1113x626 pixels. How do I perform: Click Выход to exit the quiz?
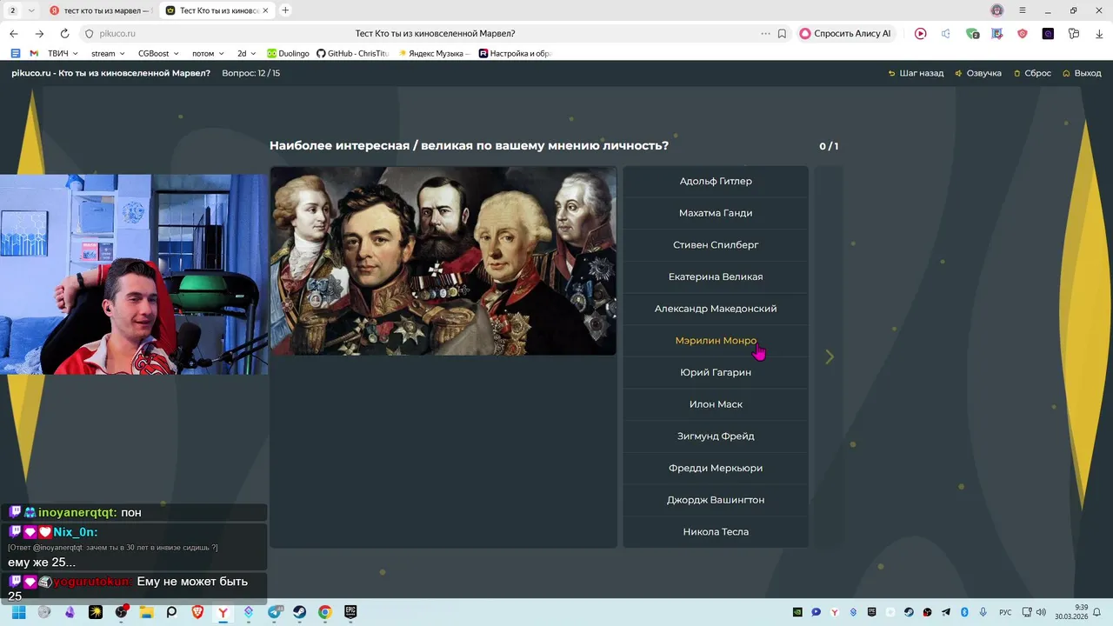(x=1082, y=73)
